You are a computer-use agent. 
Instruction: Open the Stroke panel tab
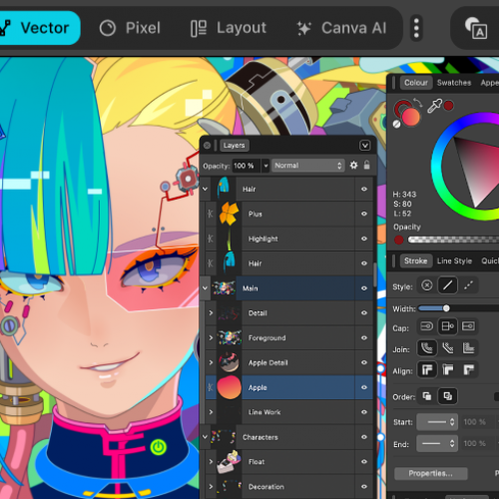415,260
